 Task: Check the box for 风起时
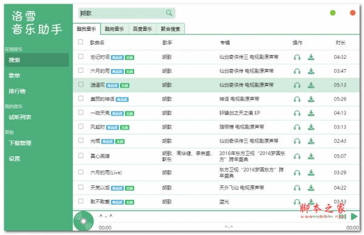click(x=81, y=127)
